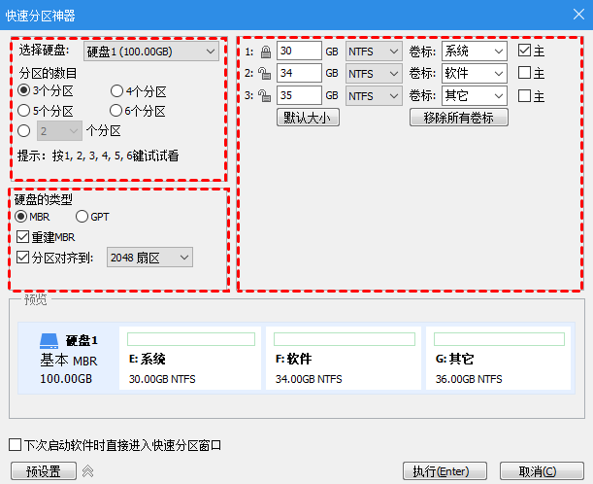Image resolution: width=593 pixels, height=484 pixels.
Task: Toggle the unlock icon for partition 3
Action: tap(264, 96)
